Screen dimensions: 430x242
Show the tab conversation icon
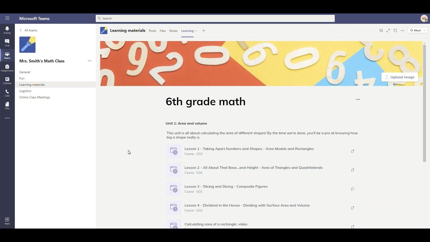coord(381,31)
